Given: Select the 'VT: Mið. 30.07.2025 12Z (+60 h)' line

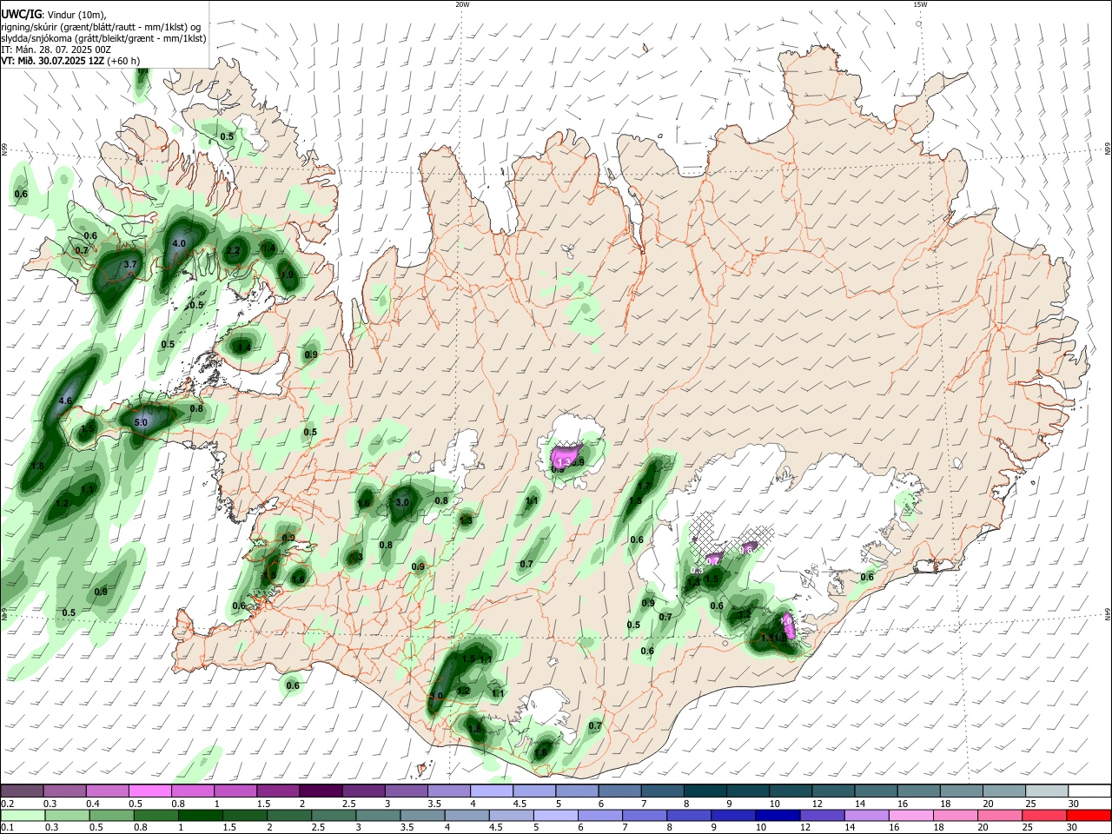Looking at the screenshot, I should click(x=70, y=61).
